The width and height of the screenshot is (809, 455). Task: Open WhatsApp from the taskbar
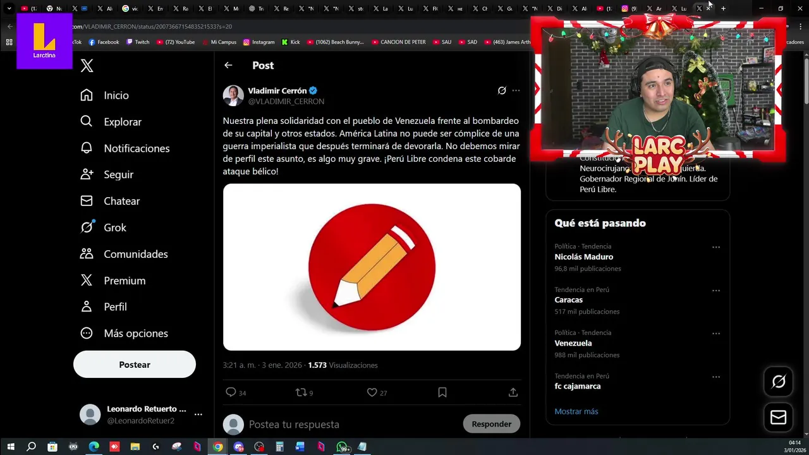[x=342, y=447]
